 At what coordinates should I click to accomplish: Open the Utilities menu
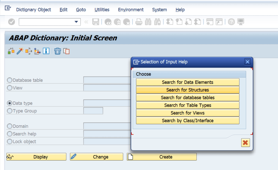tap(102, 10)
